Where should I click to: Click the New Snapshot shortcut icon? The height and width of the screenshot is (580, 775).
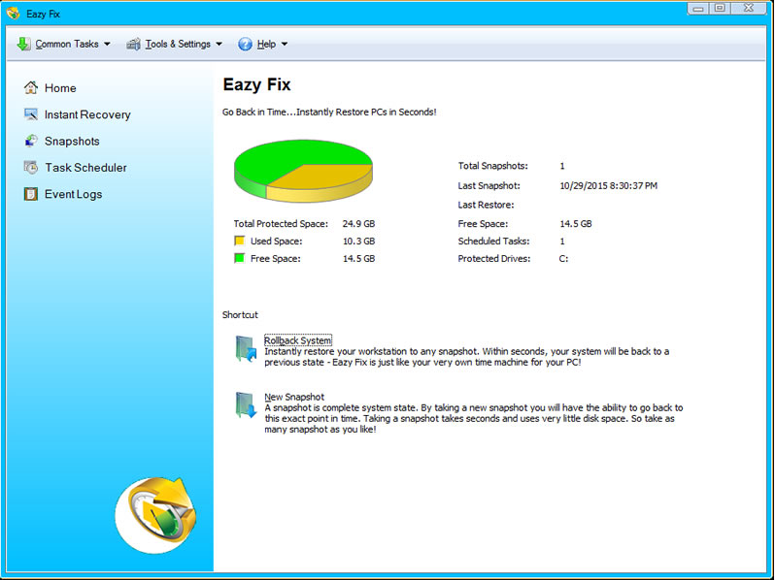(246, 405)
